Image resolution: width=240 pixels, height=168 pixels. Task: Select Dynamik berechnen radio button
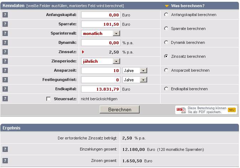tap(166, 42)
